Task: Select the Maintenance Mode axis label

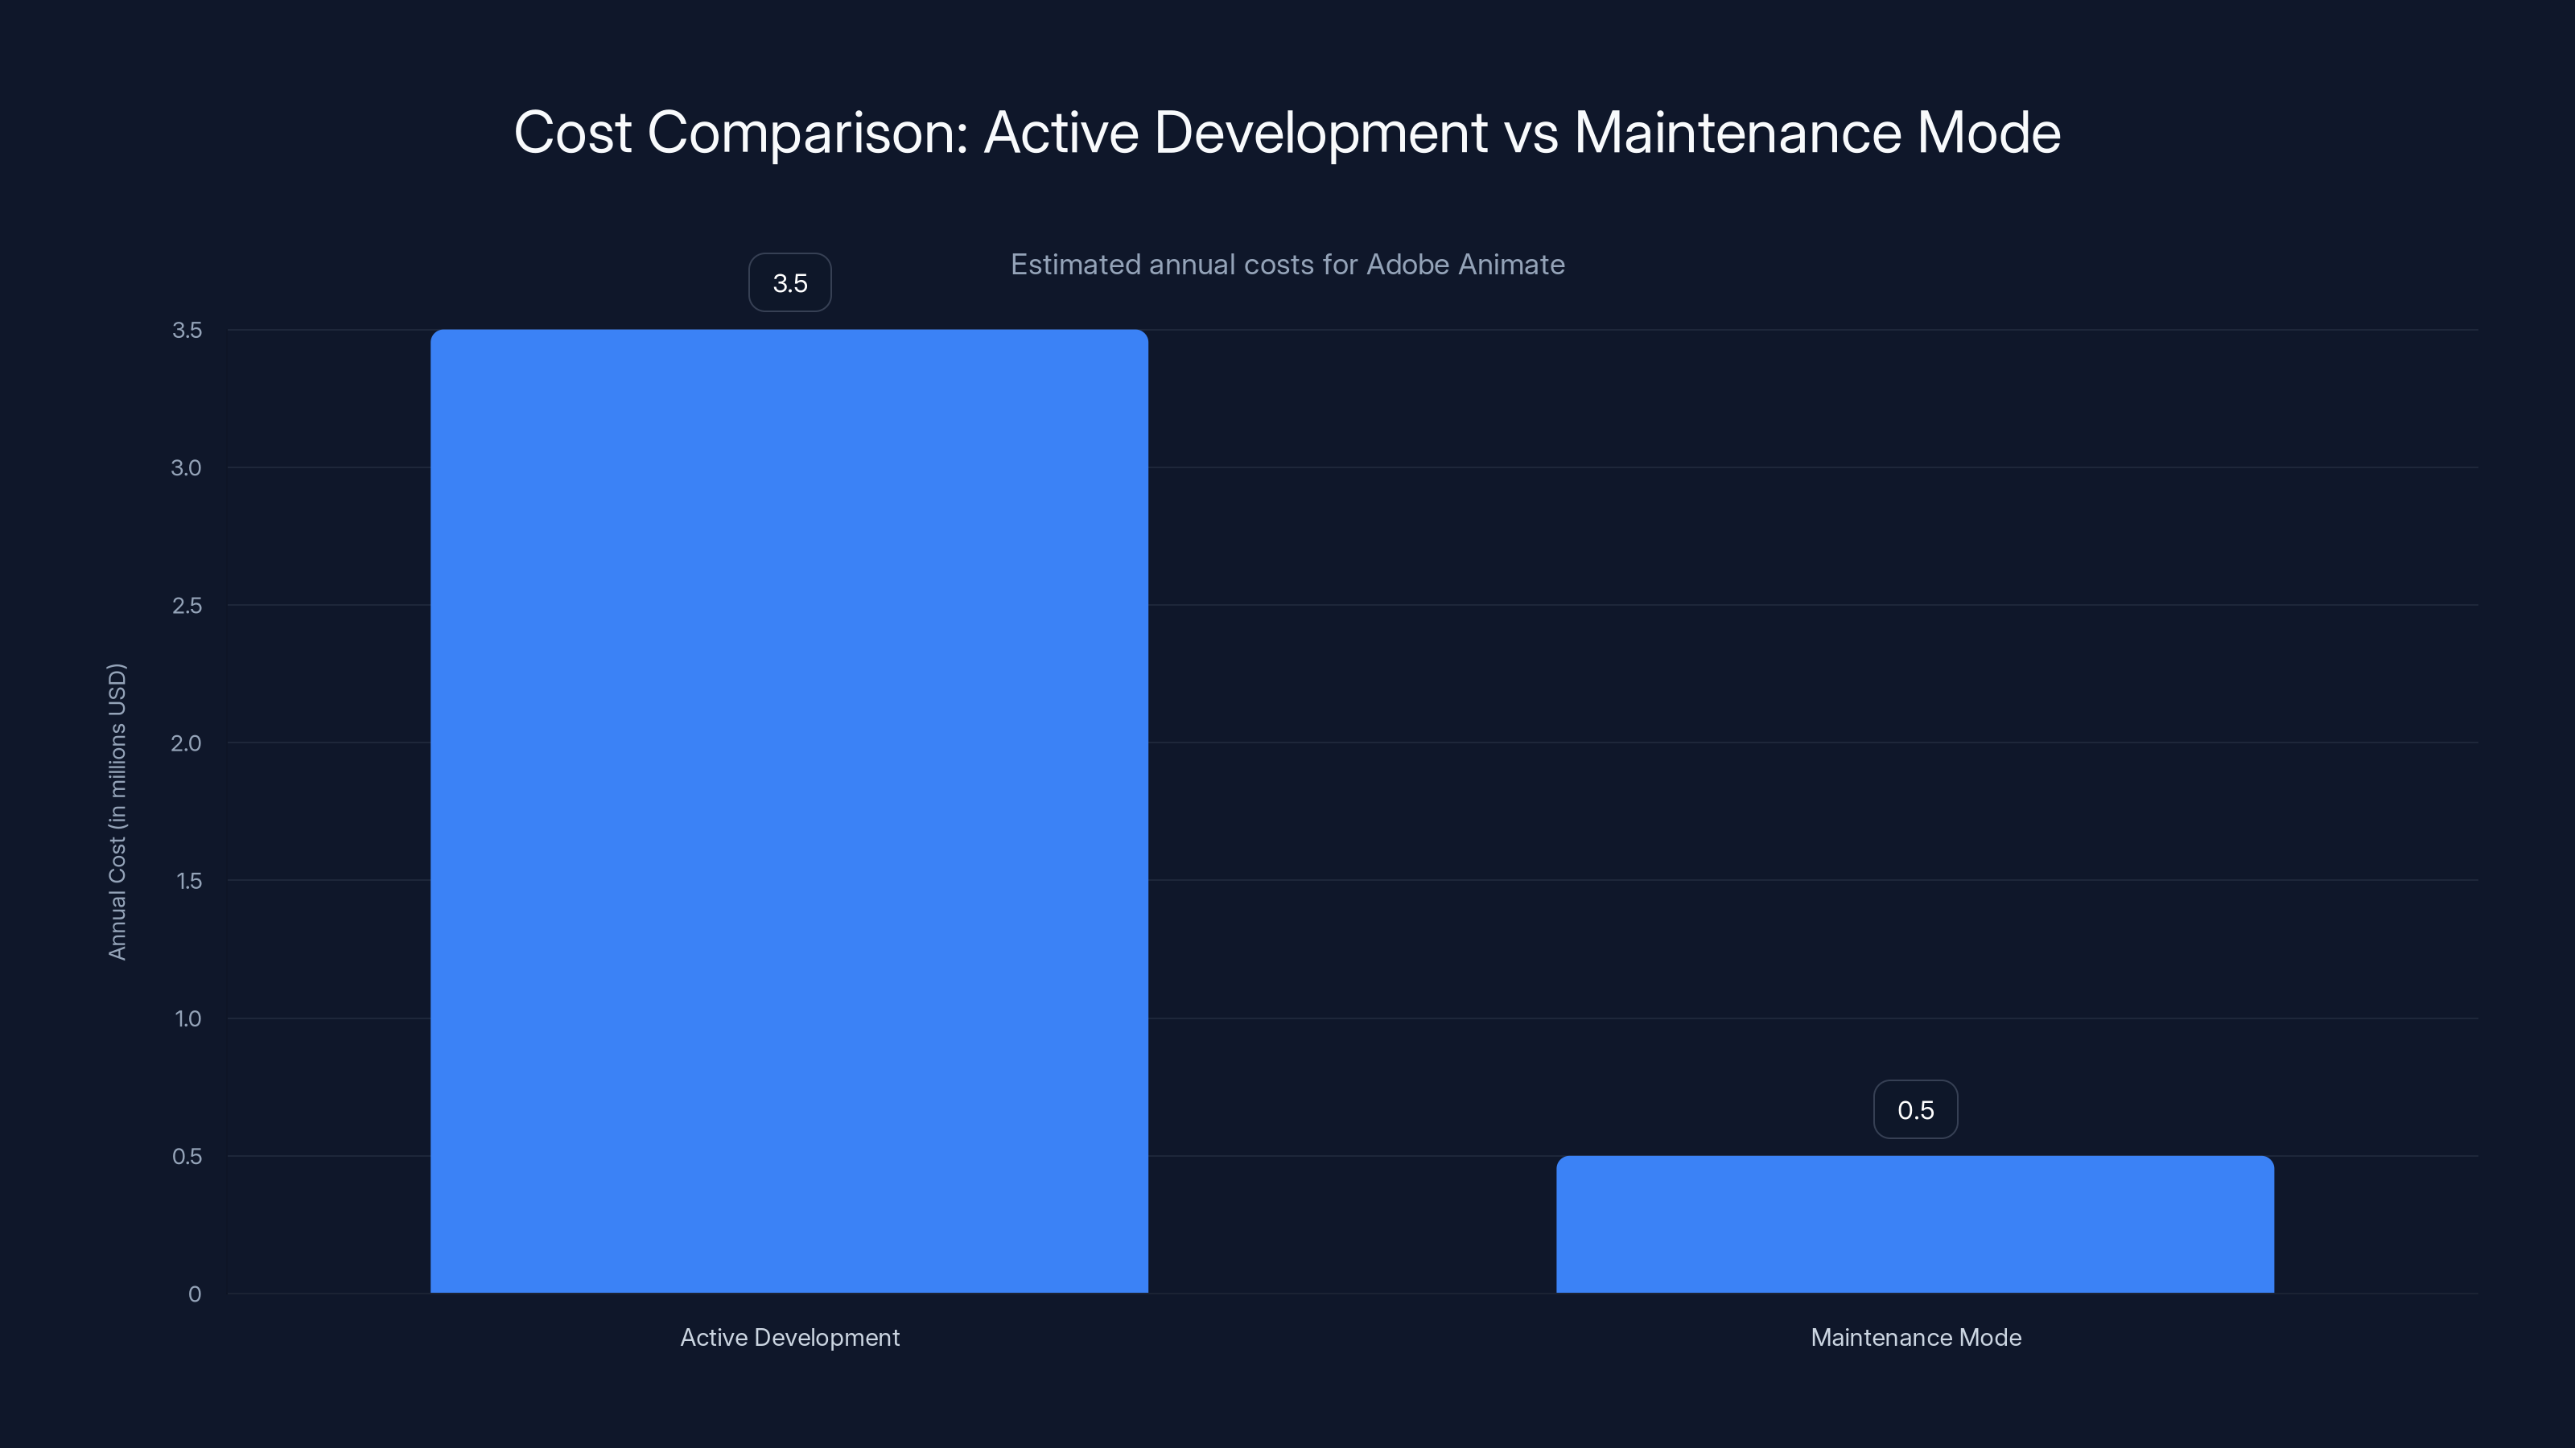Action: 1915,1337
